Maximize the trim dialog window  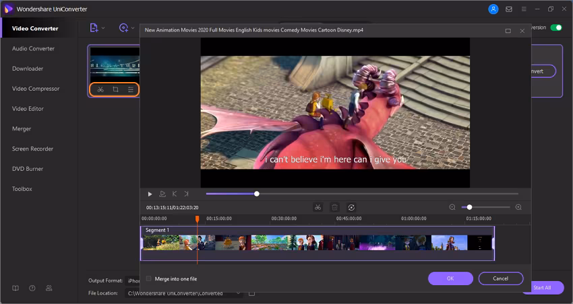pyautogui.click(x=508, y=31)
